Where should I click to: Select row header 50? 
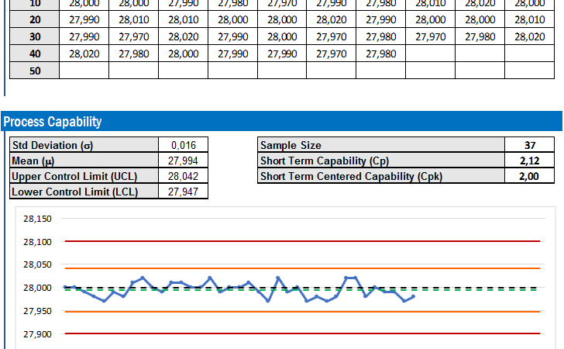coord(35,71)
